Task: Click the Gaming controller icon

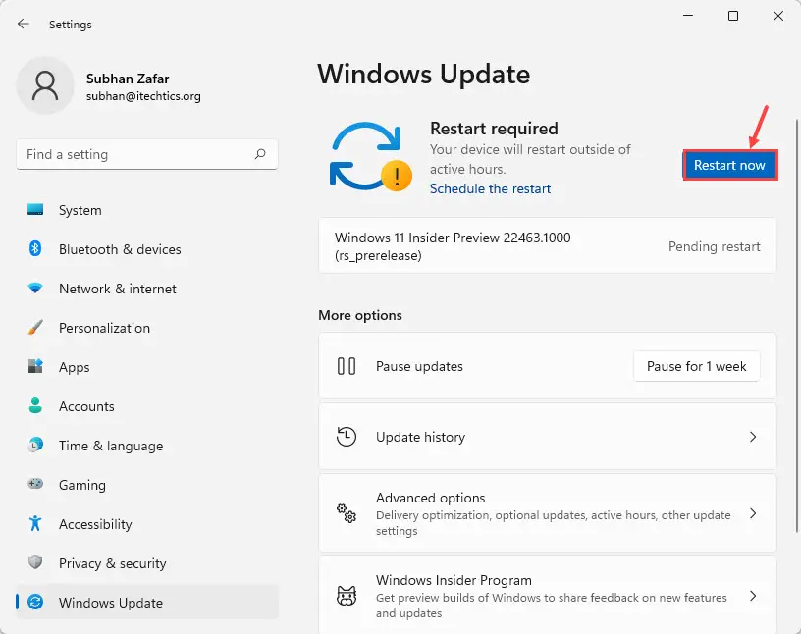Action: tap(35, 484)
